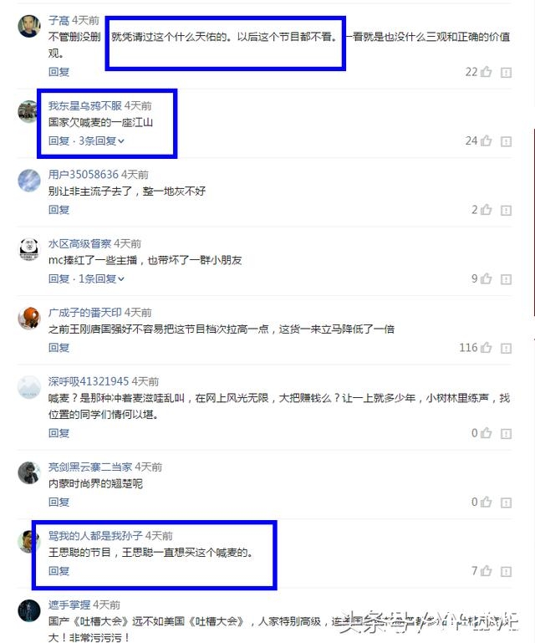
Task: Open username link 遮手掌握
Action: pyautogui.click(x=69, y=605)
